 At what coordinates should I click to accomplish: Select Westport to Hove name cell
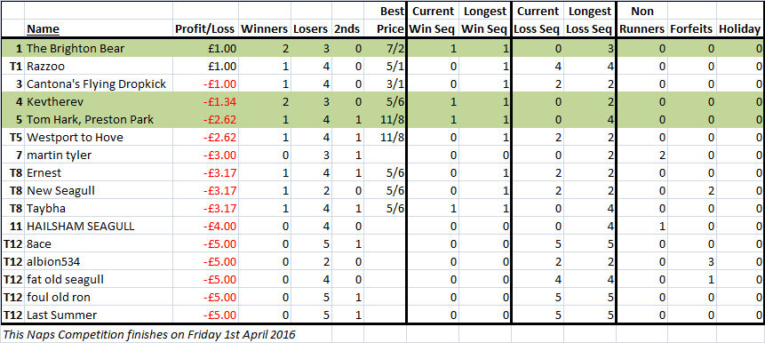pyautogui.click(x=99, y=138)
